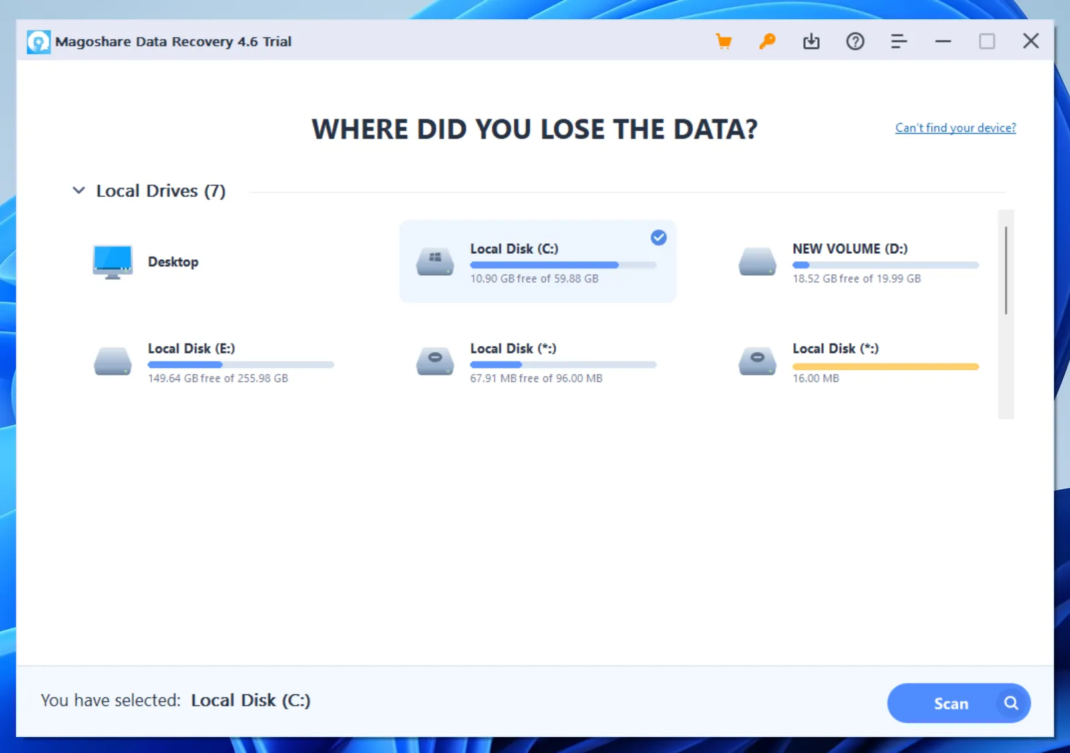Click the Local Disk (C:) drive icon
Screen dimensions: 1070x753
(435, 262)
